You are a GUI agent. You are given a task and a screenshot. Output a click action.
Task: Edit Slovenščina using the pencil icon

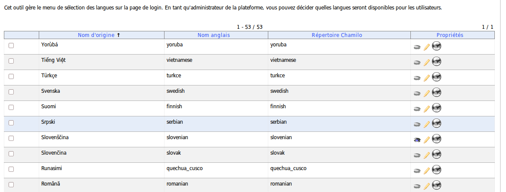pyautogui.click(x=427, y=140)
